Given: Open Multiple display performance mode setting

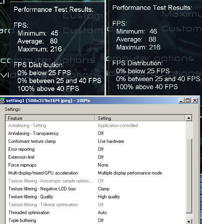Looking at the screenshot, I should point(130,173).
